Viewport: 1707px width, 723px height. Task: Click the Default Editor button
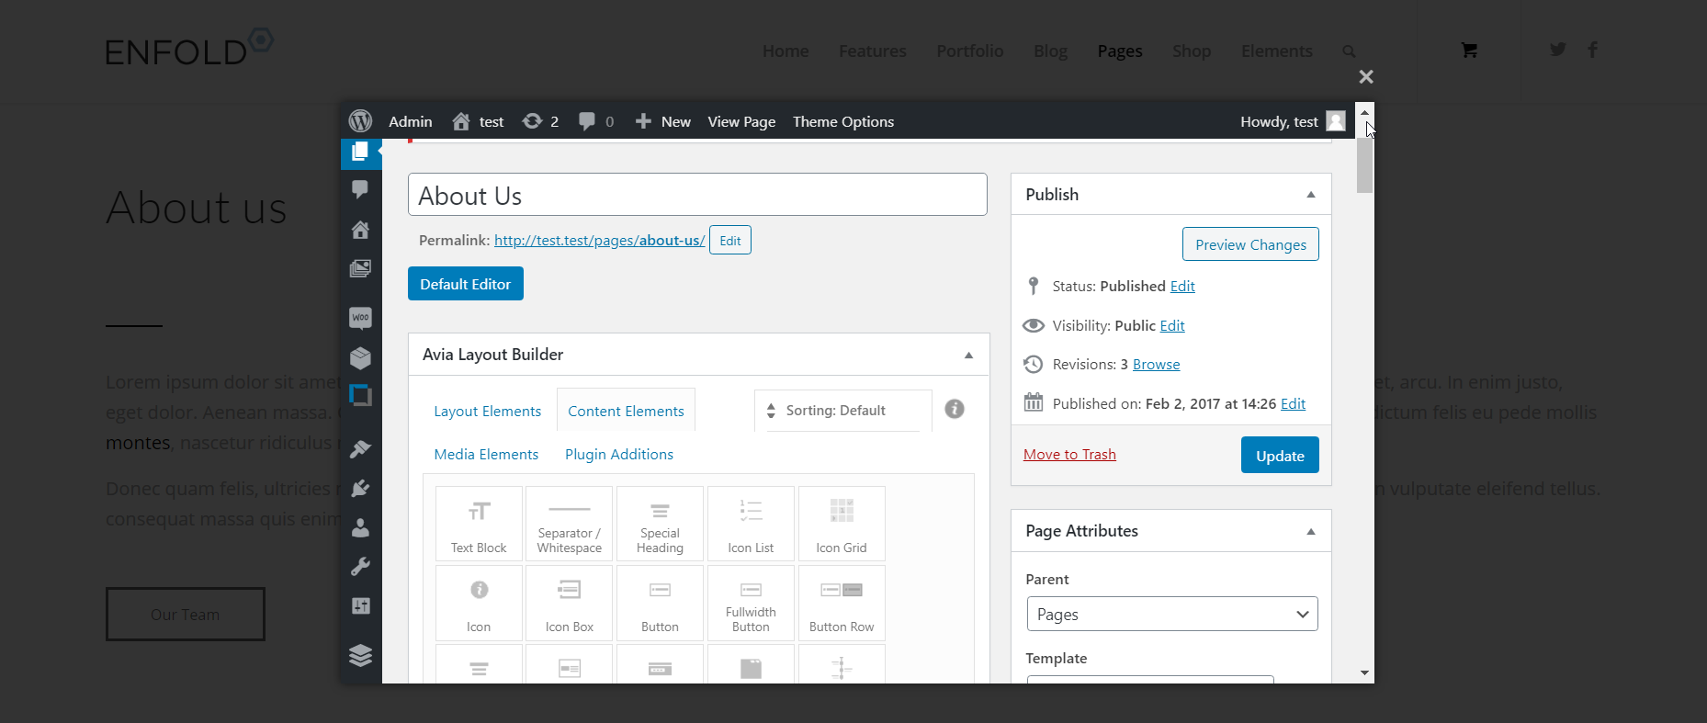(x=466, y=284)
